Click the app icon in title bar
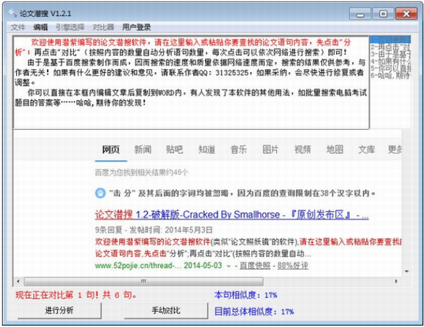424x327 pixels. click(x=12, y=13)
